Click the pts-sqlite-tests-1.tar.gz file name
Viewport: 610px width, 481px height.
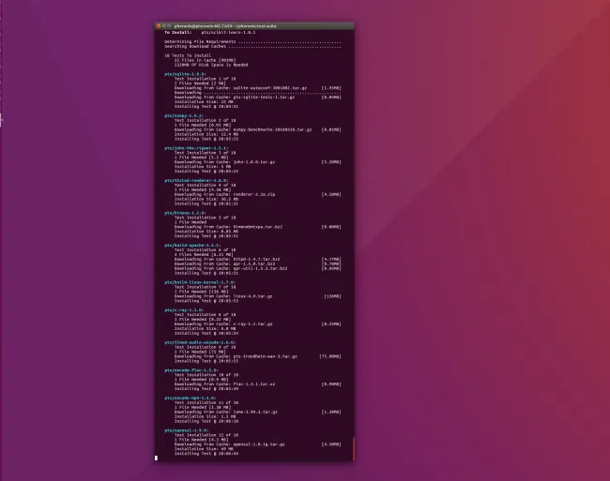point(264,98)
